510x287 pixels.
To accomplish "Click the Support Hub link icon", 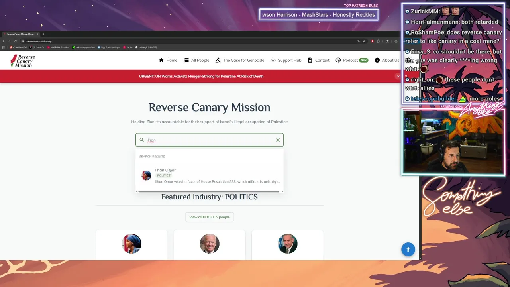I will point(273,60).
